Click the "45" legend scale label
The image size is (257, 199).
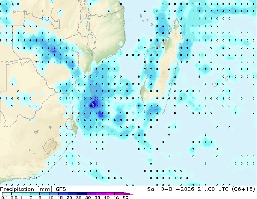[116, 197]
